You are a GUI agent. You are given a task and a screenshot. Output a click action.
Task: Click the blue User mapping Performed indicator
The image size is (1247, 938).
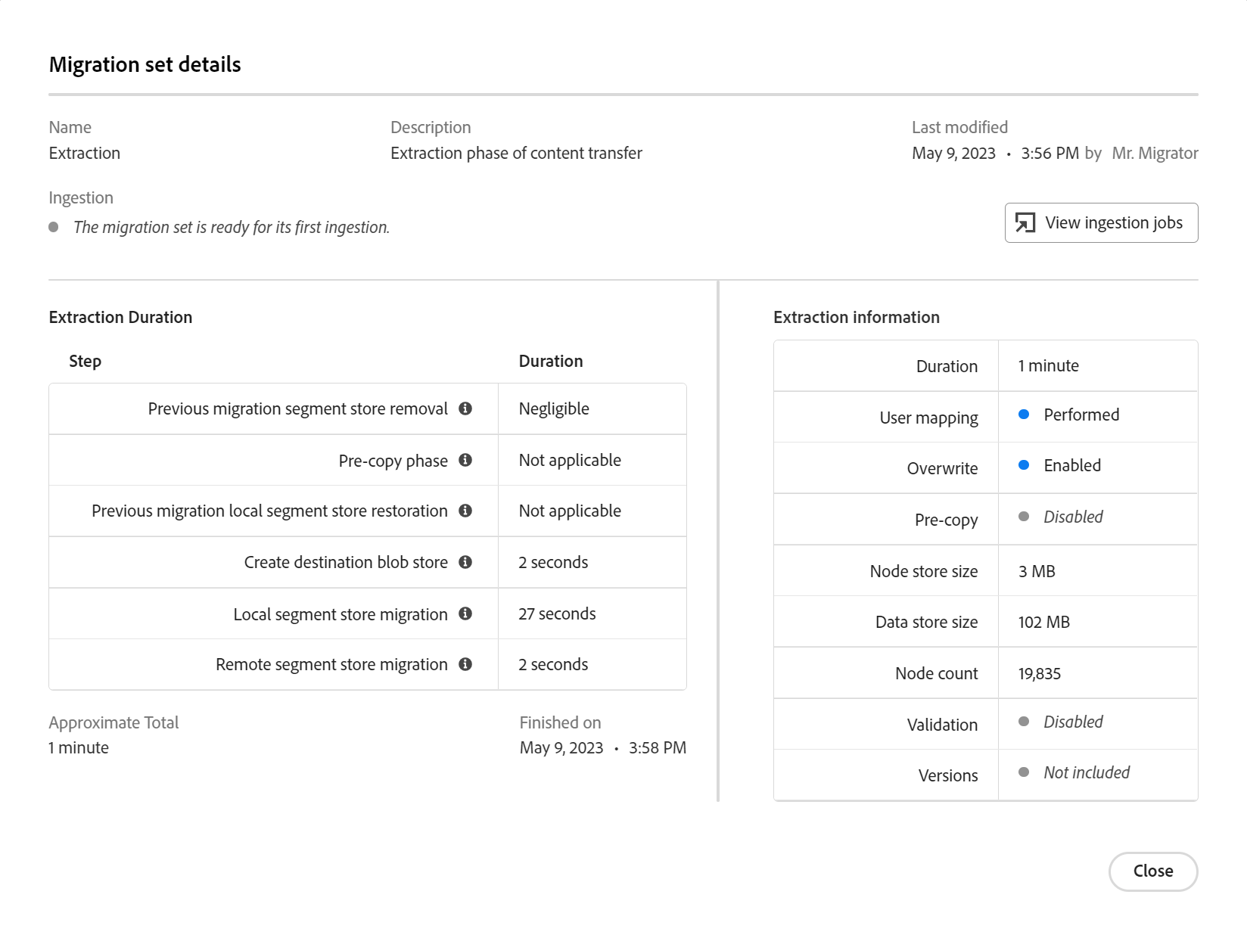point(1024,415)
